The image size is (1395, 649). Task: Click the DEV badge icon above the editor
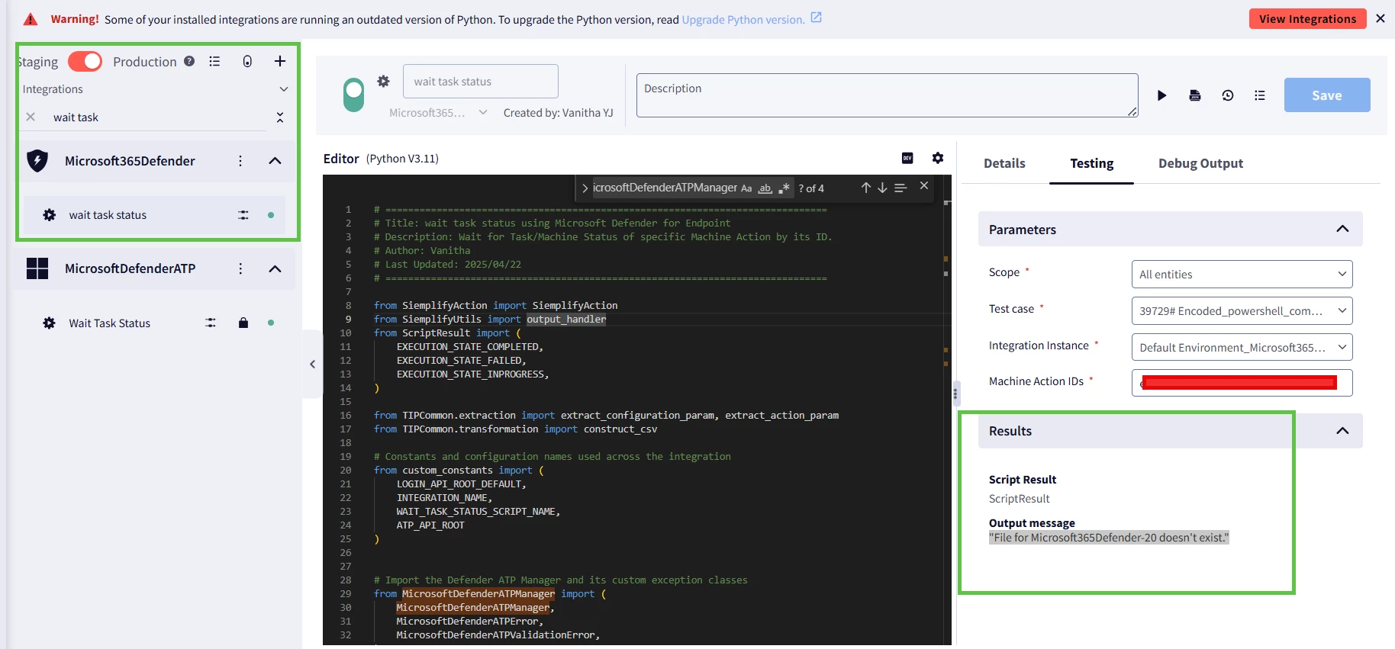point(907,158)
